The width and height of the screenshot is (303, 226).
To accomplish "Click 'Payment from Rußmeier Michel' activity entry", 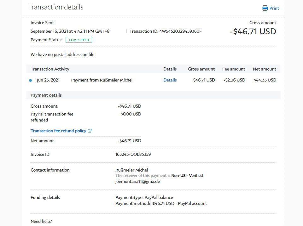I will (x=102, y=80).
